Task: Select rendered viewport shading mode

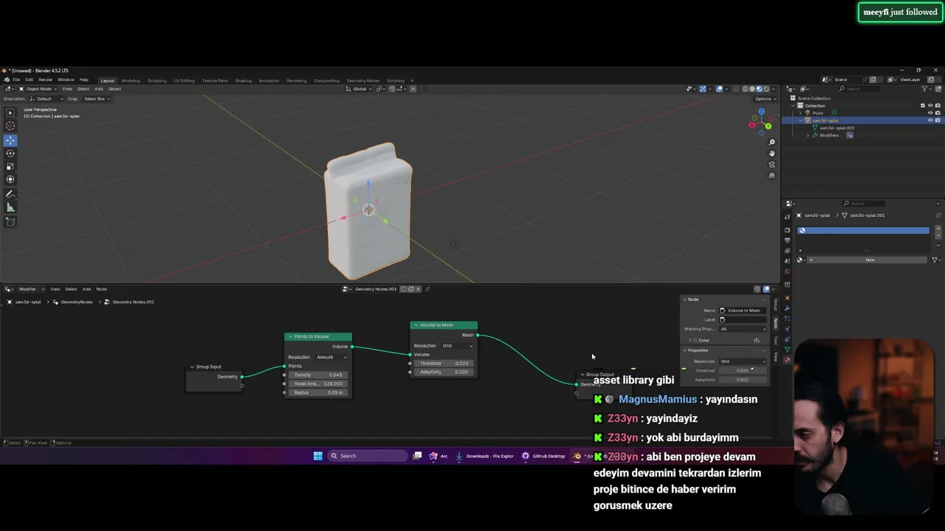Action: [x=766, y=88]
